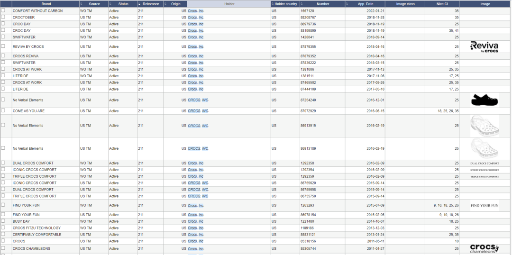Viewport: 512px width, 255px height.
Task: Sort the table by Brand column header
Action: click(x=46, y=4)
